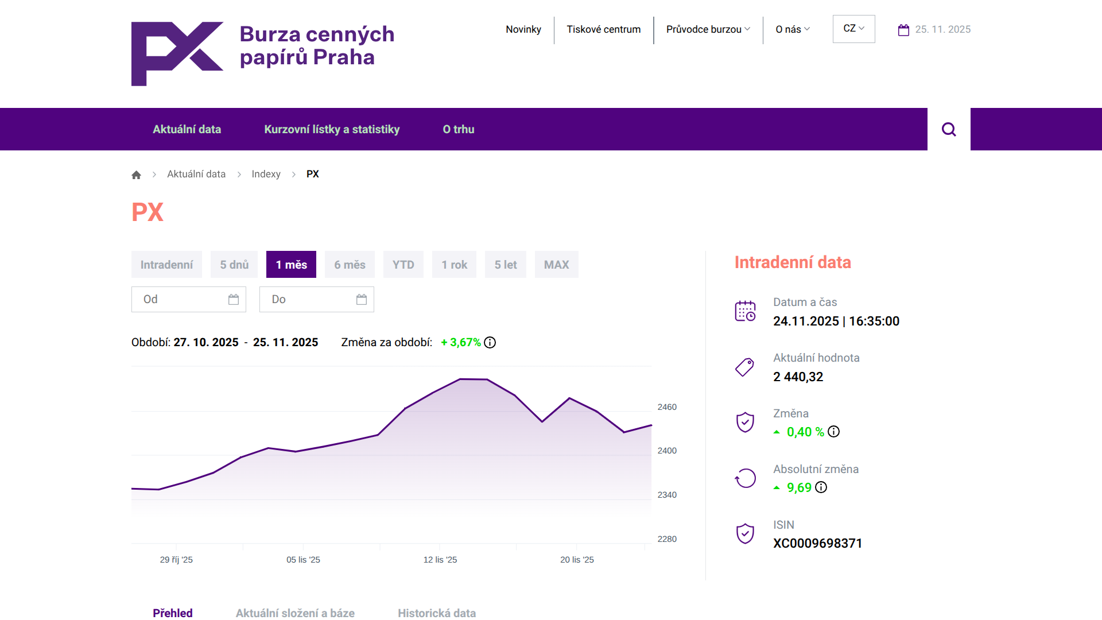Select the MAX chart period
The height and width of the screenshot is (620, 1102).
[557, 265]
